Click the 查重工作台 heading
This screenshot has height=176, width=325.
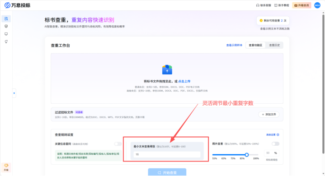[60, 46]
